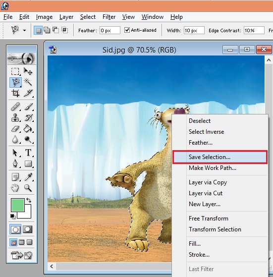Set Full Screen mode without menu
The image size is (273, 277).
30,242
